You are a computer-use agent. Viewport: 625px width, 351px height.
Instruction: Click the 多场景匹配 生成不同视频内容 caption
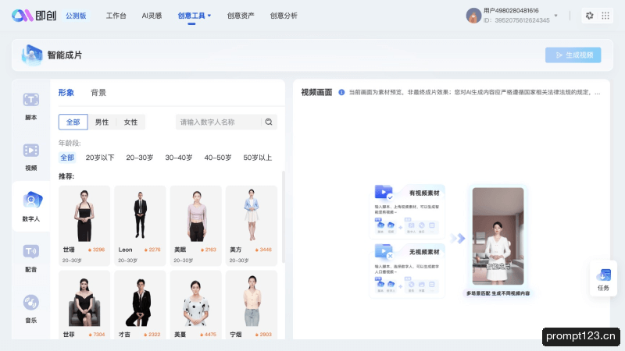pyautogui.click(x=498, y=293)
